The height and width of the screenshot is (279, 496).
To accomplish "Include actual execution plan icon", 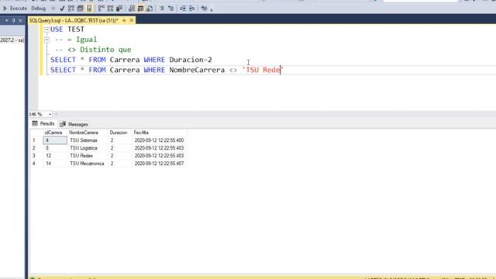I will pyautogui.click(x=101, y=9).
